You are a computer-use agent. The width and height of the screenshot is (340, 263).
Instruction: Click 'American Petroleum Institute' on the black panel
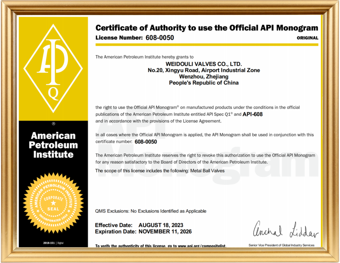point(53,145)
